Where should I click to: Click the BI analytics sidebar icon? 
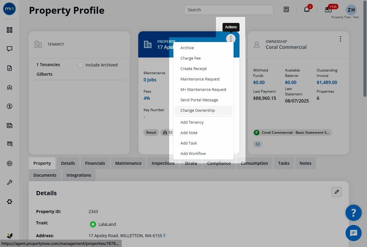(x=10, y=164)
